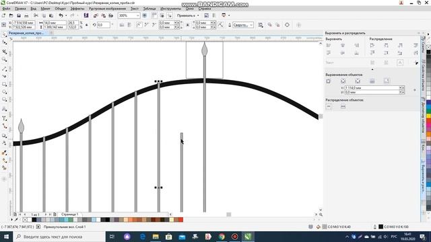This screenshot has width=431, height=242.
Task: Open the Правка menu
Action: (20, 9)
